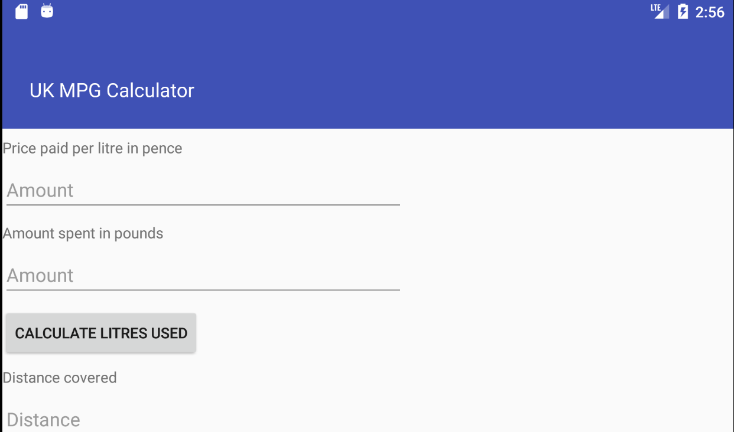The height and width of the screenshot is (432, 734).
Task: Tap the 'Distance' hint text
Action: pyautogui.click(x=43, y=420)
